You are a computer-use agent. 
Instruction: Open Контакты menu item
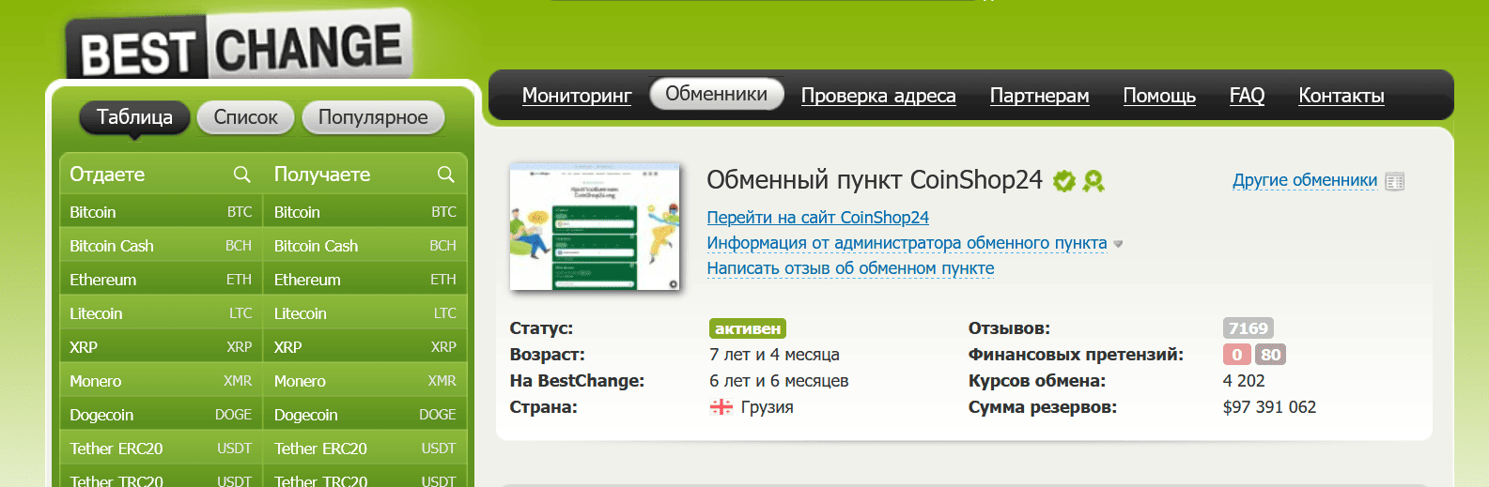pos(1342,96)
